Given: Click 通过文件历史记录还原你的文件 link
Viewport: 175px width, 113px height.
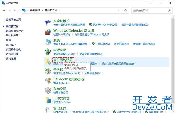Looking at the screenshot, I should coord(118,64).
